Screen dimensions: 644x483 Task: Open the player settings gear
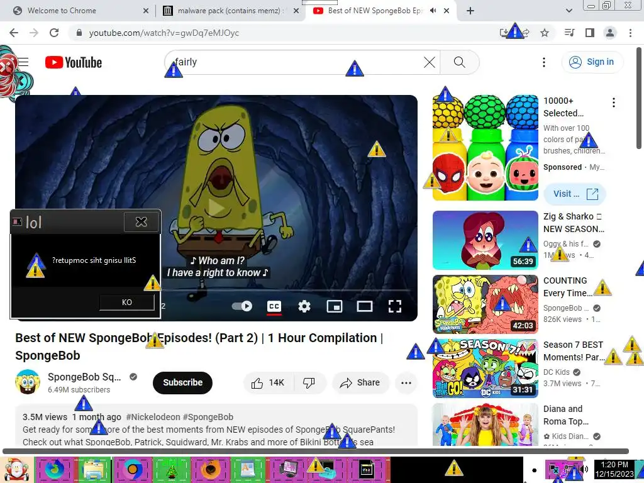click(304, 306)
